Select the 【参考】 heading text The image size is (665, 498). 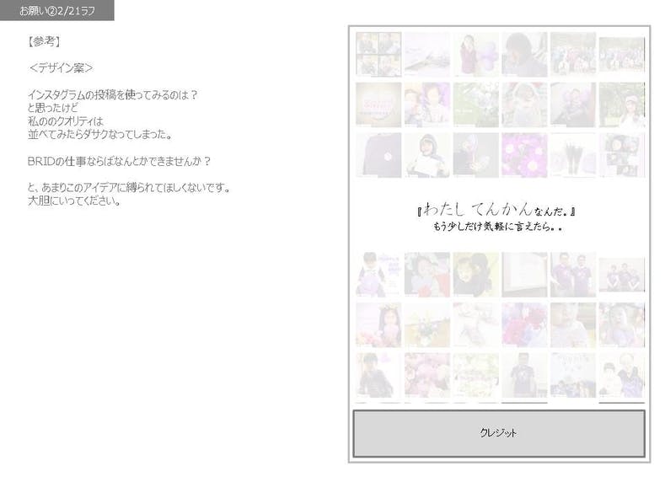pyautogui.click(x=44, y=40)
